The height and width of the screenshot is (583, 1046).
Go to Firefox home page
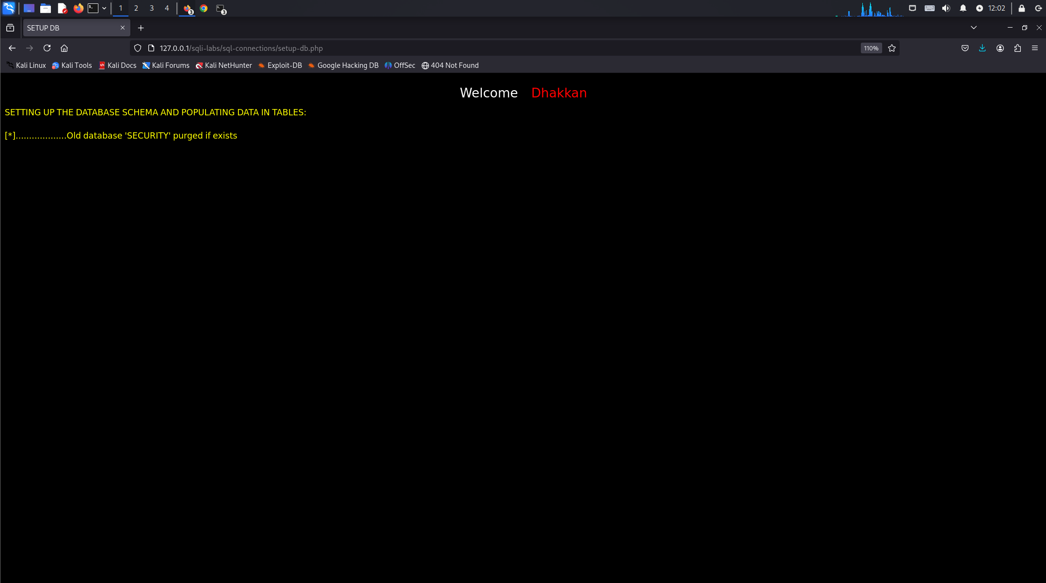click(64, 48)
